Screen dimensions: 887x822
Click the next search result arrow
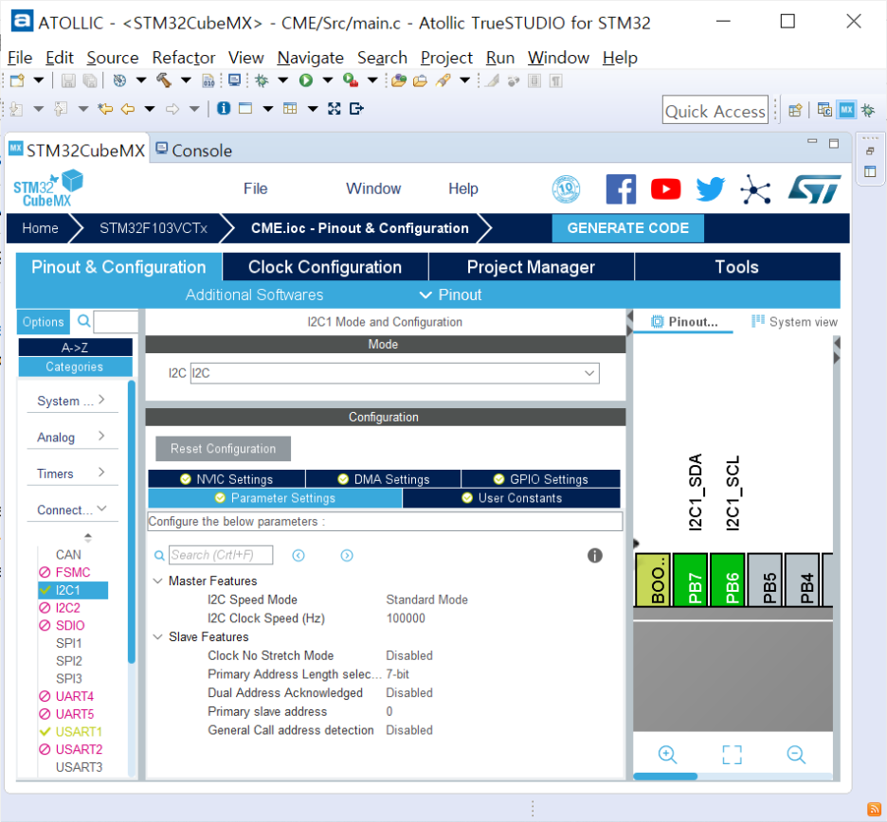click(x=347, y=556)
